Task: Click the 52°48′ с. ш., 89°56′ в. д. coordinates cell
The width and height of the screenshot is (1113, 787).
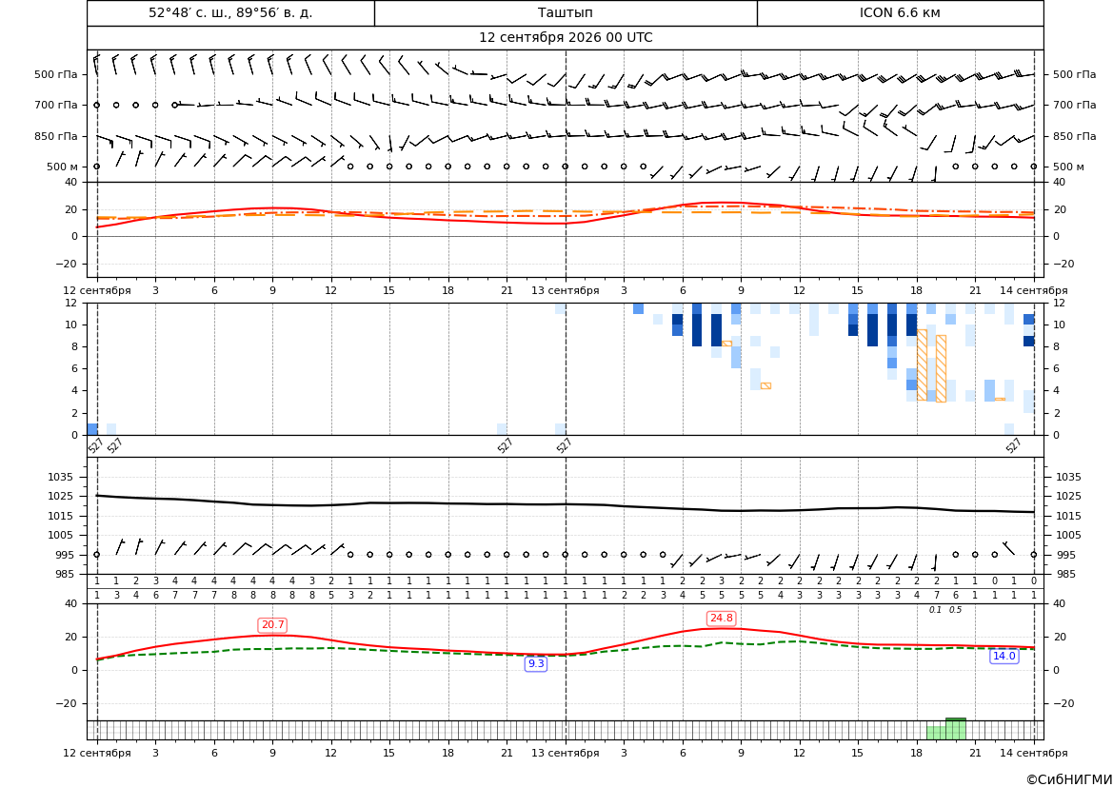Action: click(x=230, y=12)
